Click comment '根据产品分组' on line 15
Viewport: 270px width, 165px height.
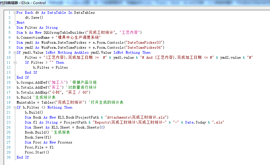83,82
